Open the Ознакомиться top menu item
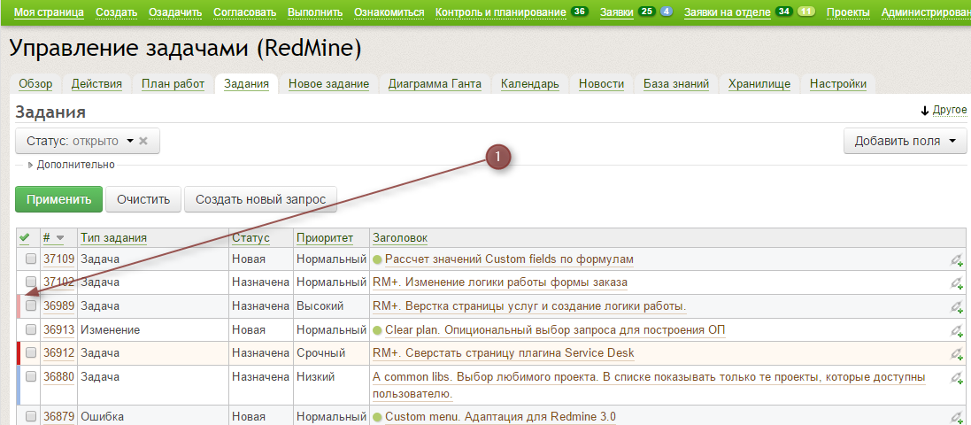Viewport: 971px width, 425px height. tap(389, 12)
